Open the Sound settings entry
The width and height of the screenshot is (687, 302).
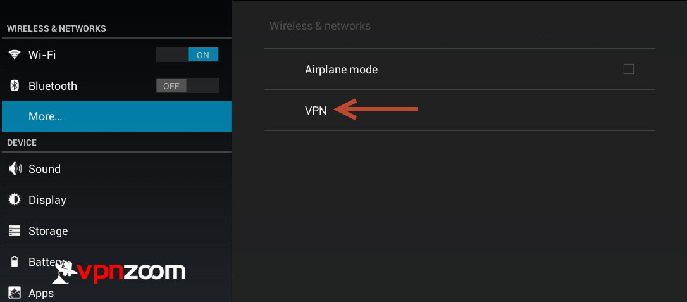(x=116, y=169)
